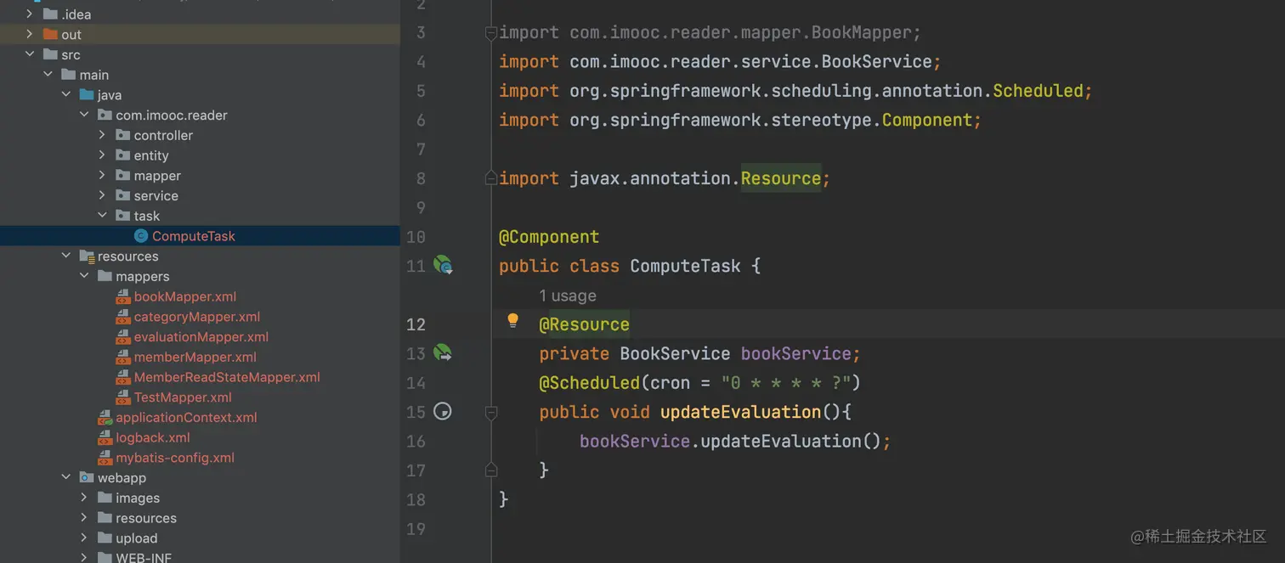Collapse the mappers folder arrow
The width and height of the screenshot is (1285, 563).
tap(84, 276)
